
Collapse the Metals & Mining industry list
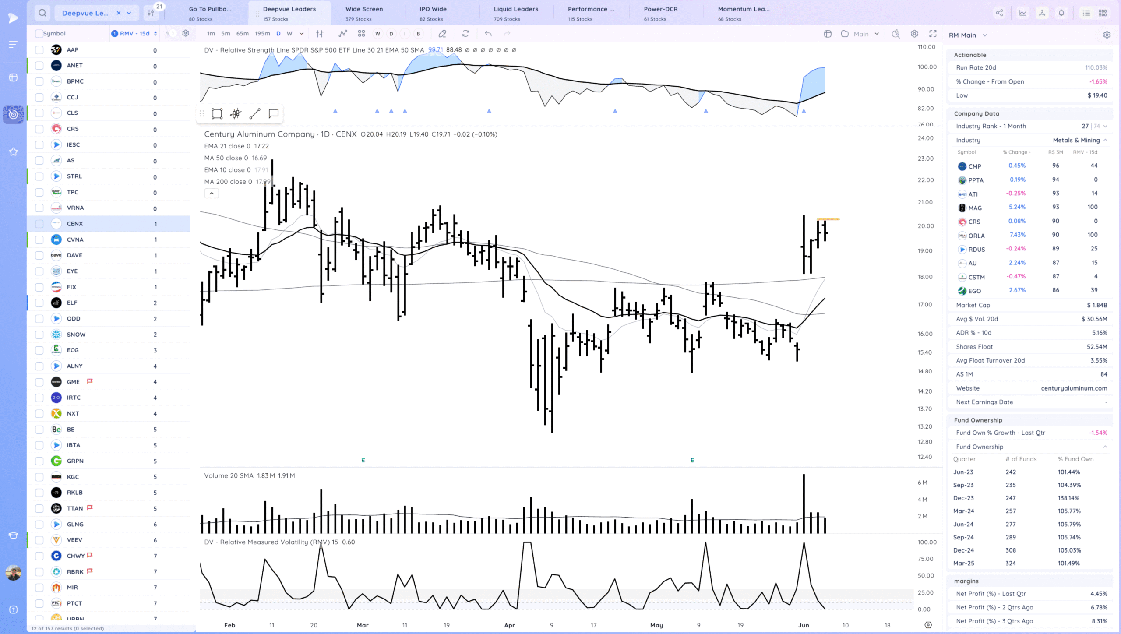tap(1105, 140)
